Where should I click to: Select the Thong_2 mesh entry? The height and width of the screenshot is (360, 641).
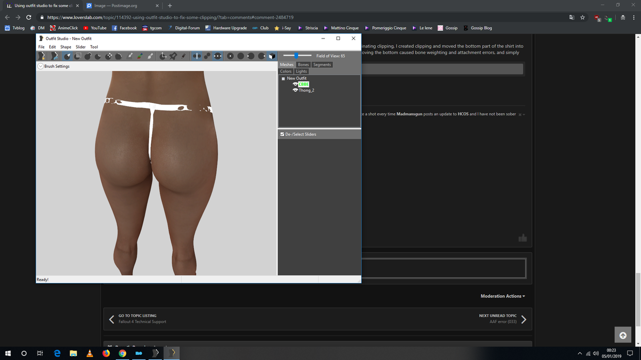coord(306,90)
